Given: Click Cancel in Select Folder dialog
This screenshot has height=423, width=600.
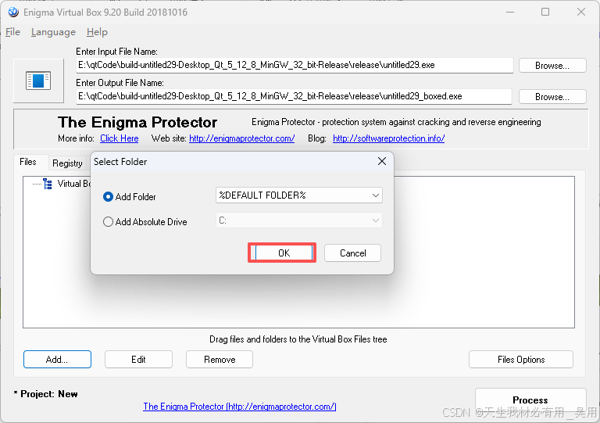Looking at the screenshot, I should (352, 253).
